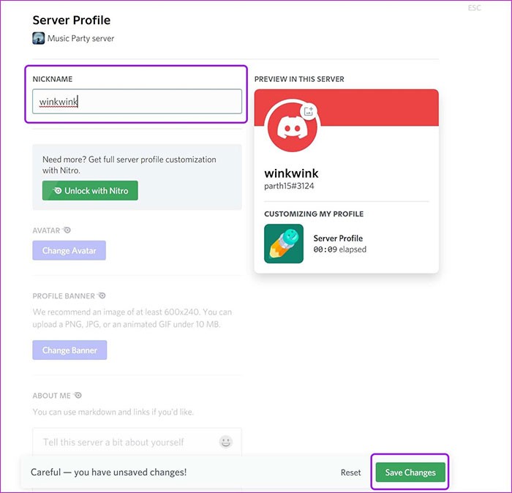This screenshot has height=493, width=512.
Task: Click the Nitro badge beside PROFILE BANNER label
Action: coord(102,296)
